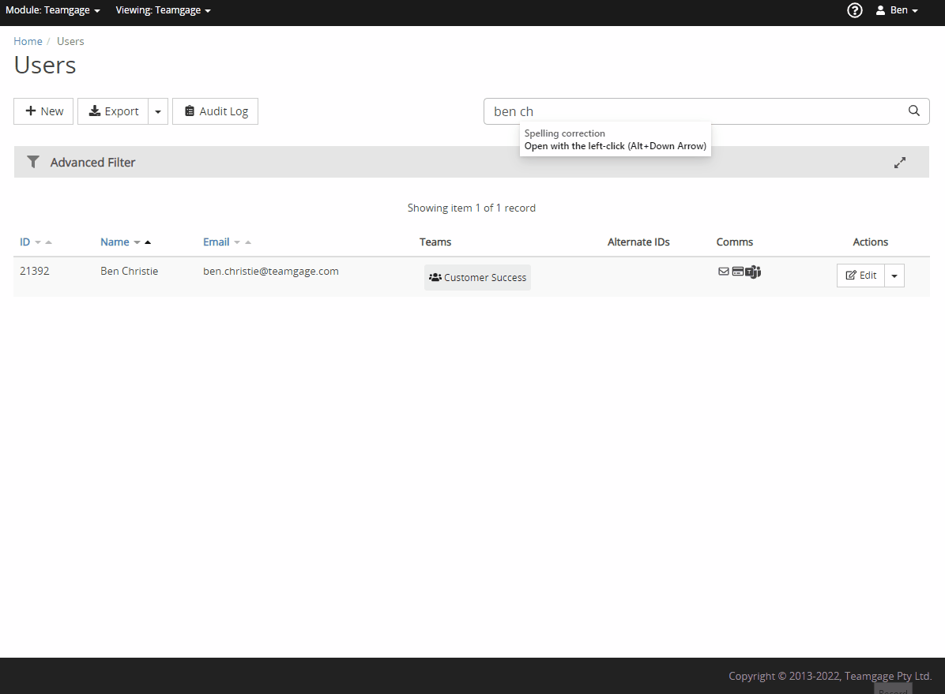Screen dimensions: 945x694
Task: Edit the Ben Christie user
Action: coord(860,276)
